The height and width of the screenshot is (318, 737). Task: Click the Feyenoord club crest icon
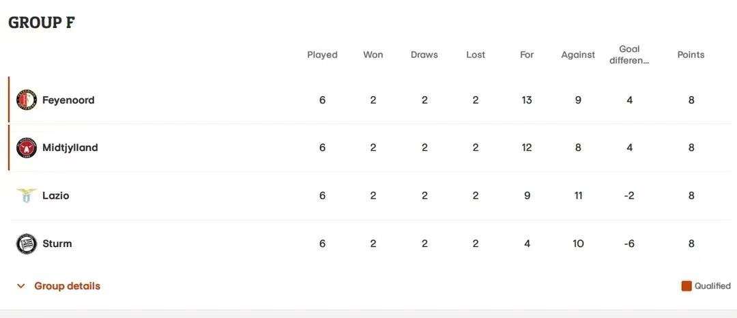tap(27, 100)
